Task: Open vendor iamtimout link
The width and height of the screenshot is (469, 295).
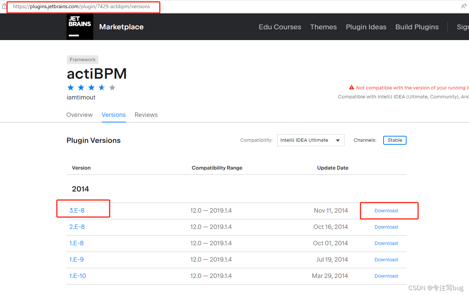Action: (x=81, y=97)
